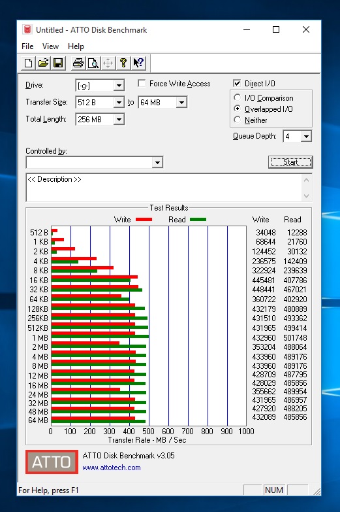Screen dimensions: 340x512
Task: Click write value 353204
Action: pos(264,347)
